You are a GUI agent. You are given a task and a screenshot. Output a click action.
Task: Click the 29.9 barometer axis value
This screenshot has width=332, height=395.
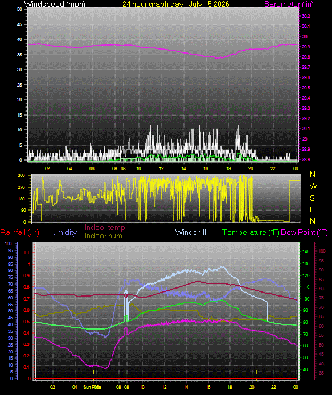[x=306, y=47]
